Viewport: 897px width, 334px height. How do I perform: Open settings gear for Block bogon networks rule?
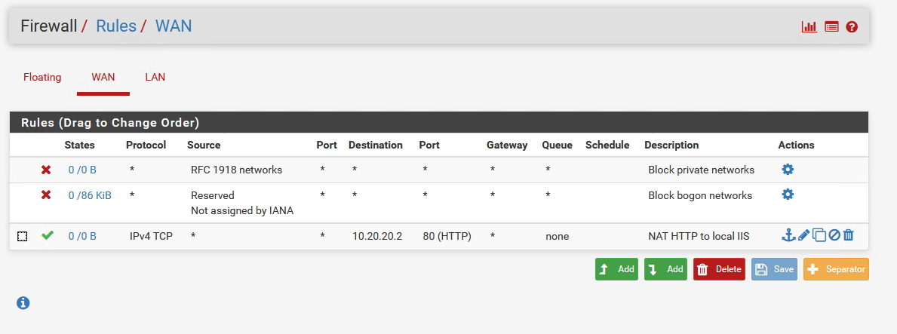788,195
